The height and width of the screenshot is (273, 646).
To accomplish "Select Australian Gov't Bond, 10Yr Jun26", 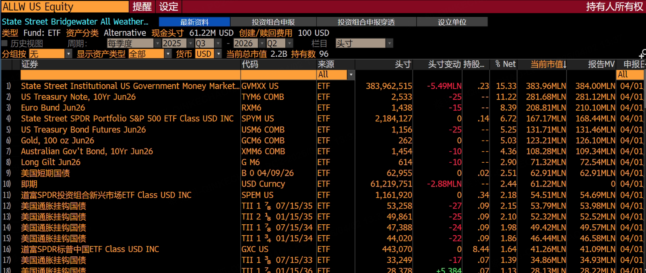I will click(x=87, y=151).
